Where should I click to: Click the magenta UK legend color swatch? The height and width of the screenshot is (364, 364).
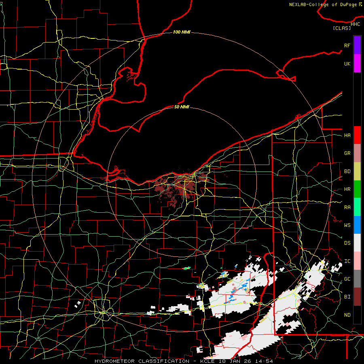[x=357, y=63]
